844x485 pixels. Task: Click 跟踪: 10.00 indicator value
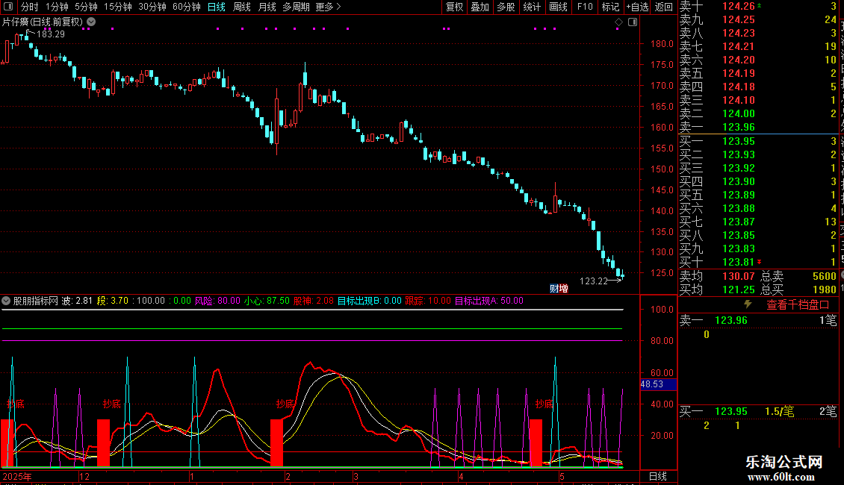point(428,301)
